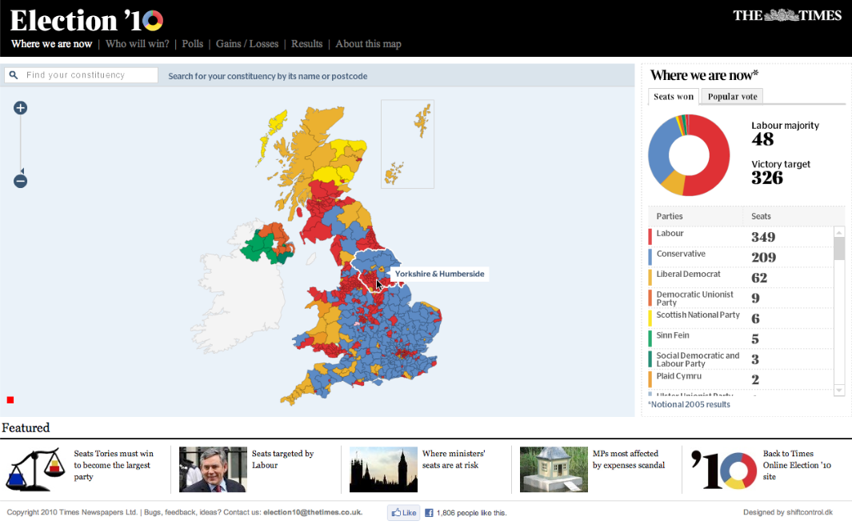Image resolution: width=852 pixels, height=525 pixels.
Task: Click the Facebook icon beside like count
Action: click(x=429, y=512)
